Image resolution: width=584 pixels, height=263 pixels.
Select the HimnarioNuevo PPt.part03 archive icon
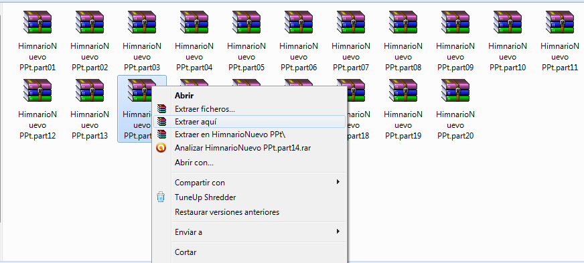142,22
